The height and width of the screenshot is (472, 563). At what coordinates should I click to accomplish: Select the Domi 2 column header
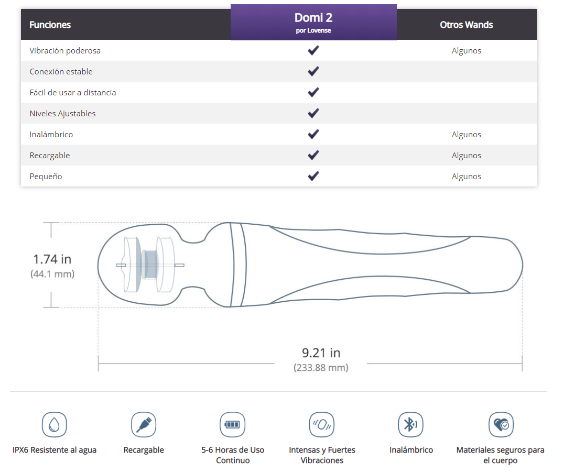coord(313,23)
